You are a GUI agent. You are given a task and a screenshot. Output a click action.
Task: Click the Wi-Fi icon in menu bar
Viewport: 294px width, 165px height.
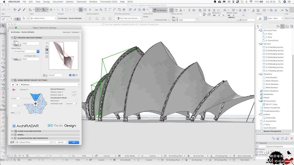click(x=251, y=2)
